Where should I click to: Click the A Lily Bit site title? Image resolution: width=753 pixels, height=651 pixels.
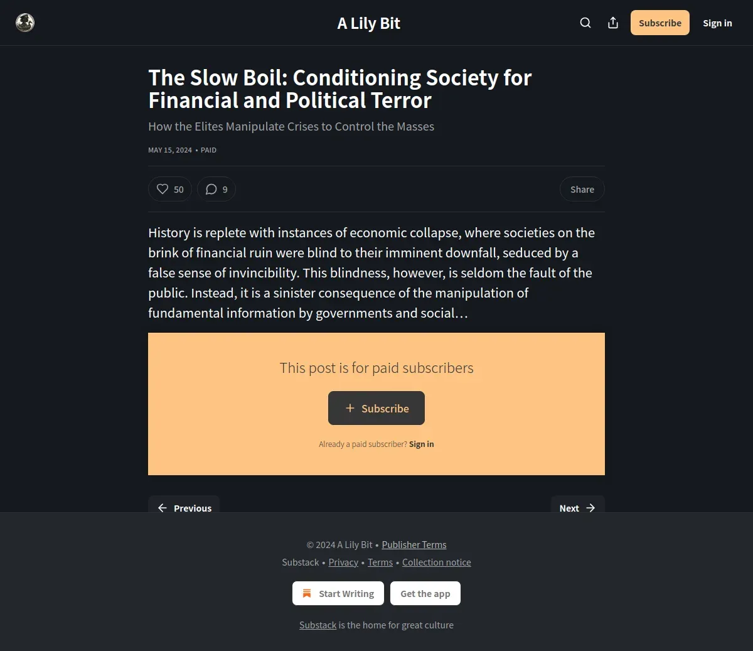point(369,23)
